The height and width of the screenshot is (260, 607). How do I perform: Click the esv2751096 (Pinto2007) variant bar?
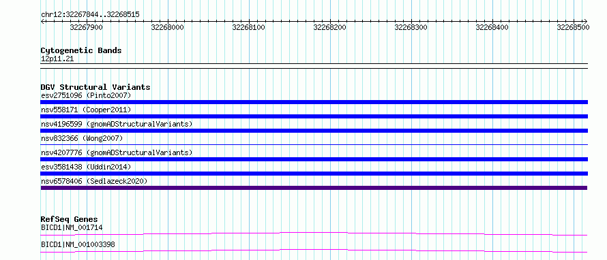pos(314,102)
